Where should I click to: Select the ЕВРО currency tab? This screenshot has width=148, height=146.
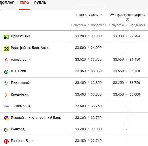pos(24,3)
